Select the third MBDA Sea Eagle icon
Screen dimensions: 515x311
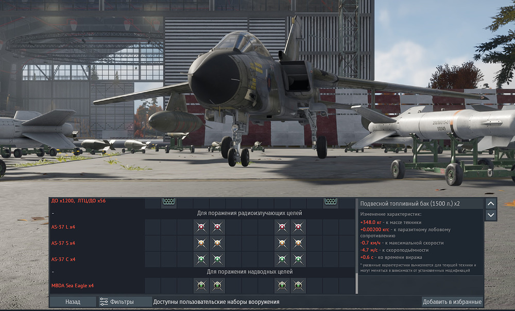click(282, 286)
